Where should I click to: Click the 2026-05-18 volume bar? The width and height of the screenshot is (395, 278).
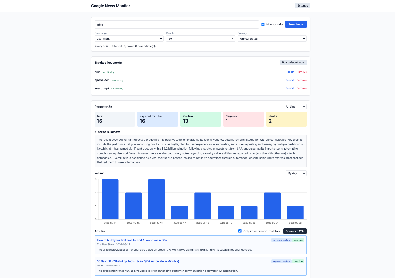(203, 206)
